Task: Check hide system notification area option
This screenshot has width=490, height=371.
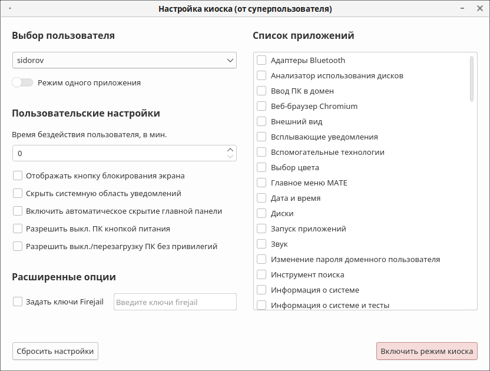Action: point(18,193)
